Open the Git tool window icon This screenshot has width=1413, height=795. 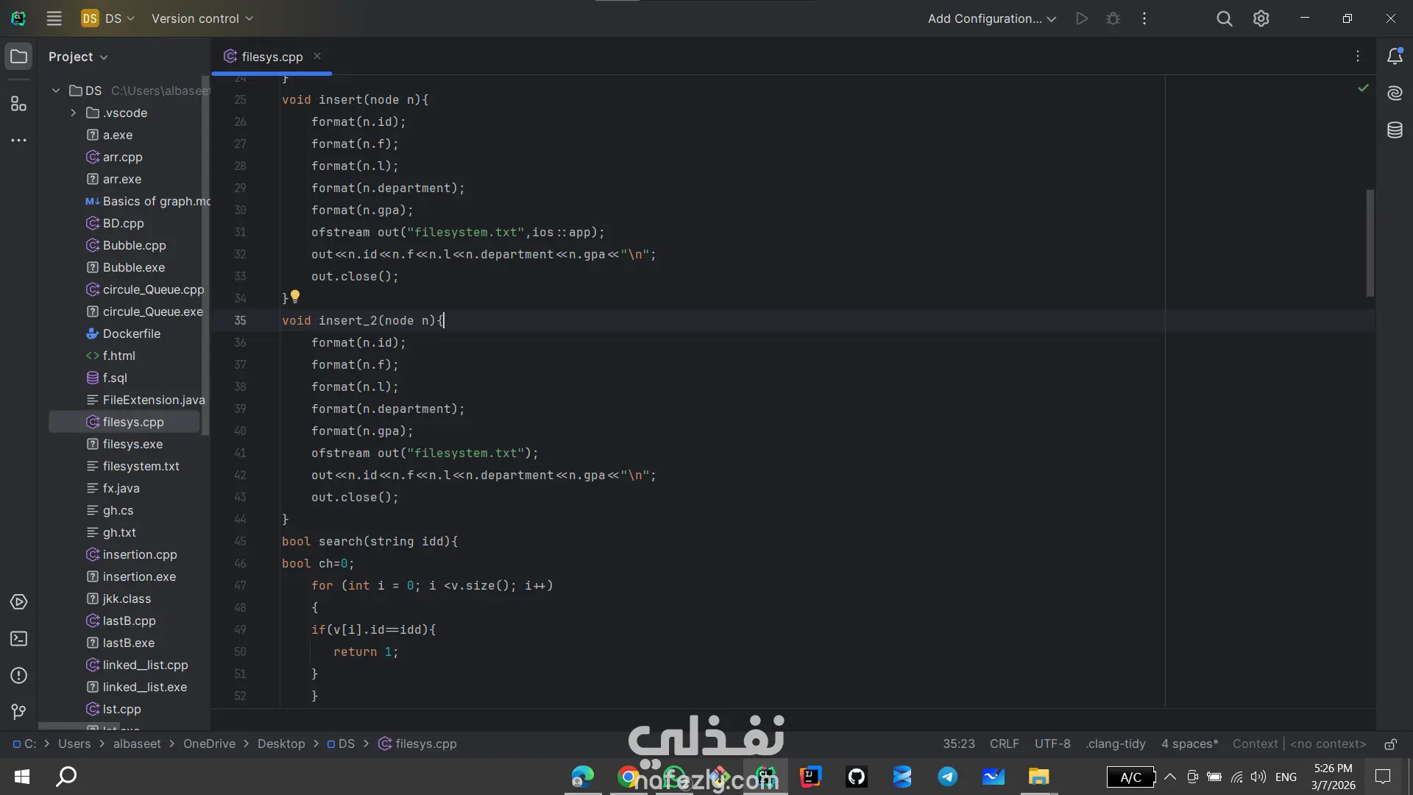[18, 712]
